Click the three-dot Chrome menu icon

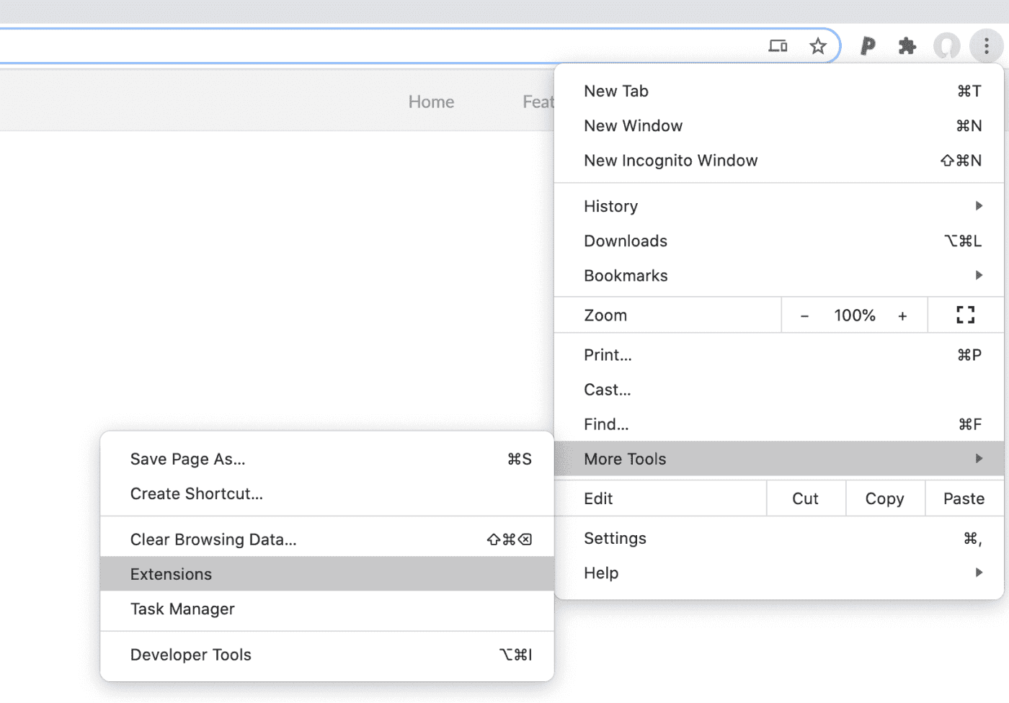pyautogui.click(x=986, y=47)
